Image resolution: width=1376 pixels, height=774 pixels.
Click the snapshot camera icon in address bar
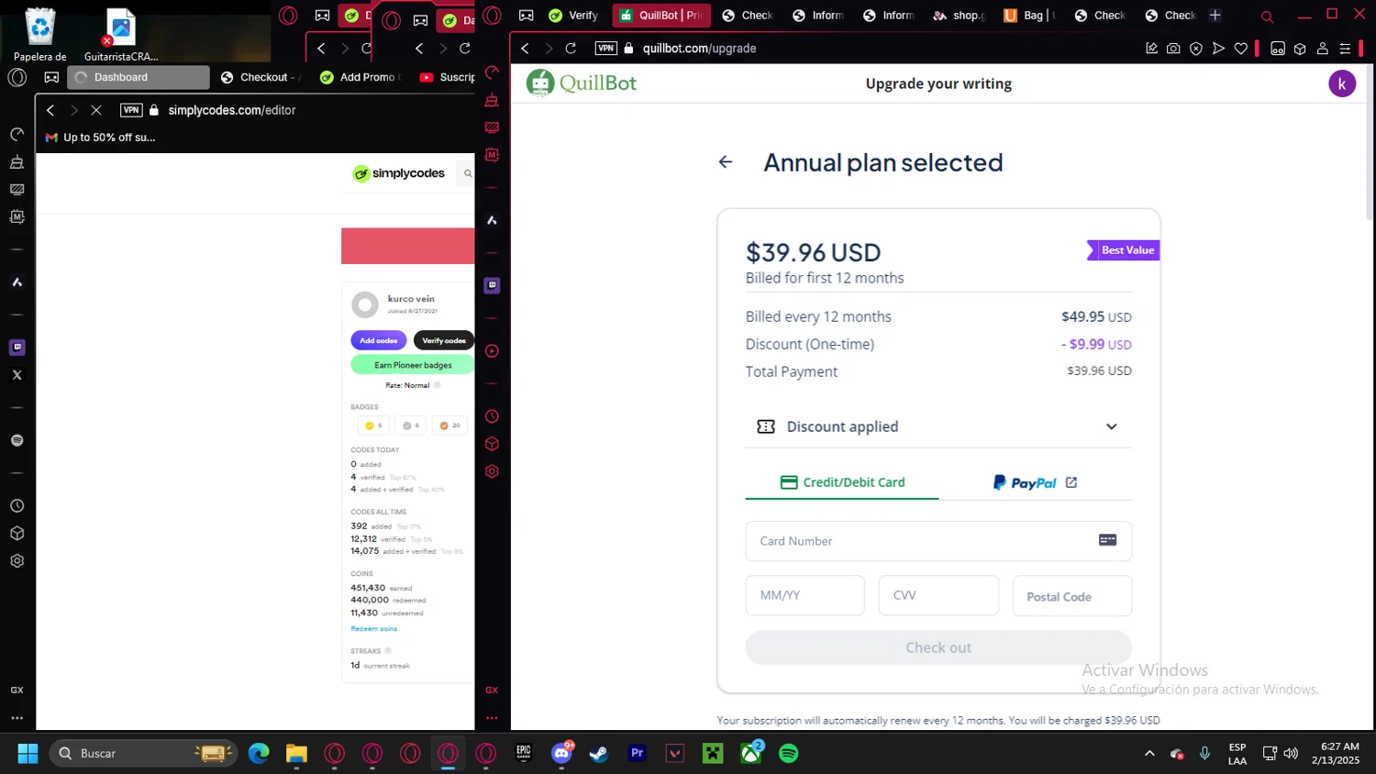(x=1173, y=49)
